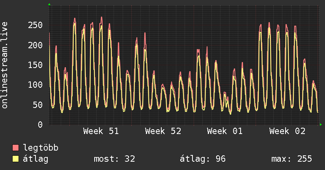Screen dimensions: 325x170
Task: Click the yellow átlag legend swatch
Action: (15, 159)
